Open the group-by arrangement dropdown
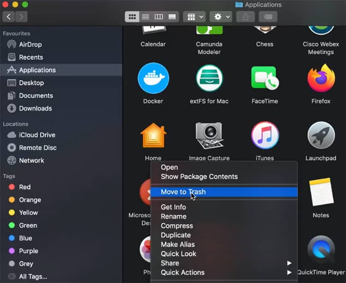 click(194, 17)
